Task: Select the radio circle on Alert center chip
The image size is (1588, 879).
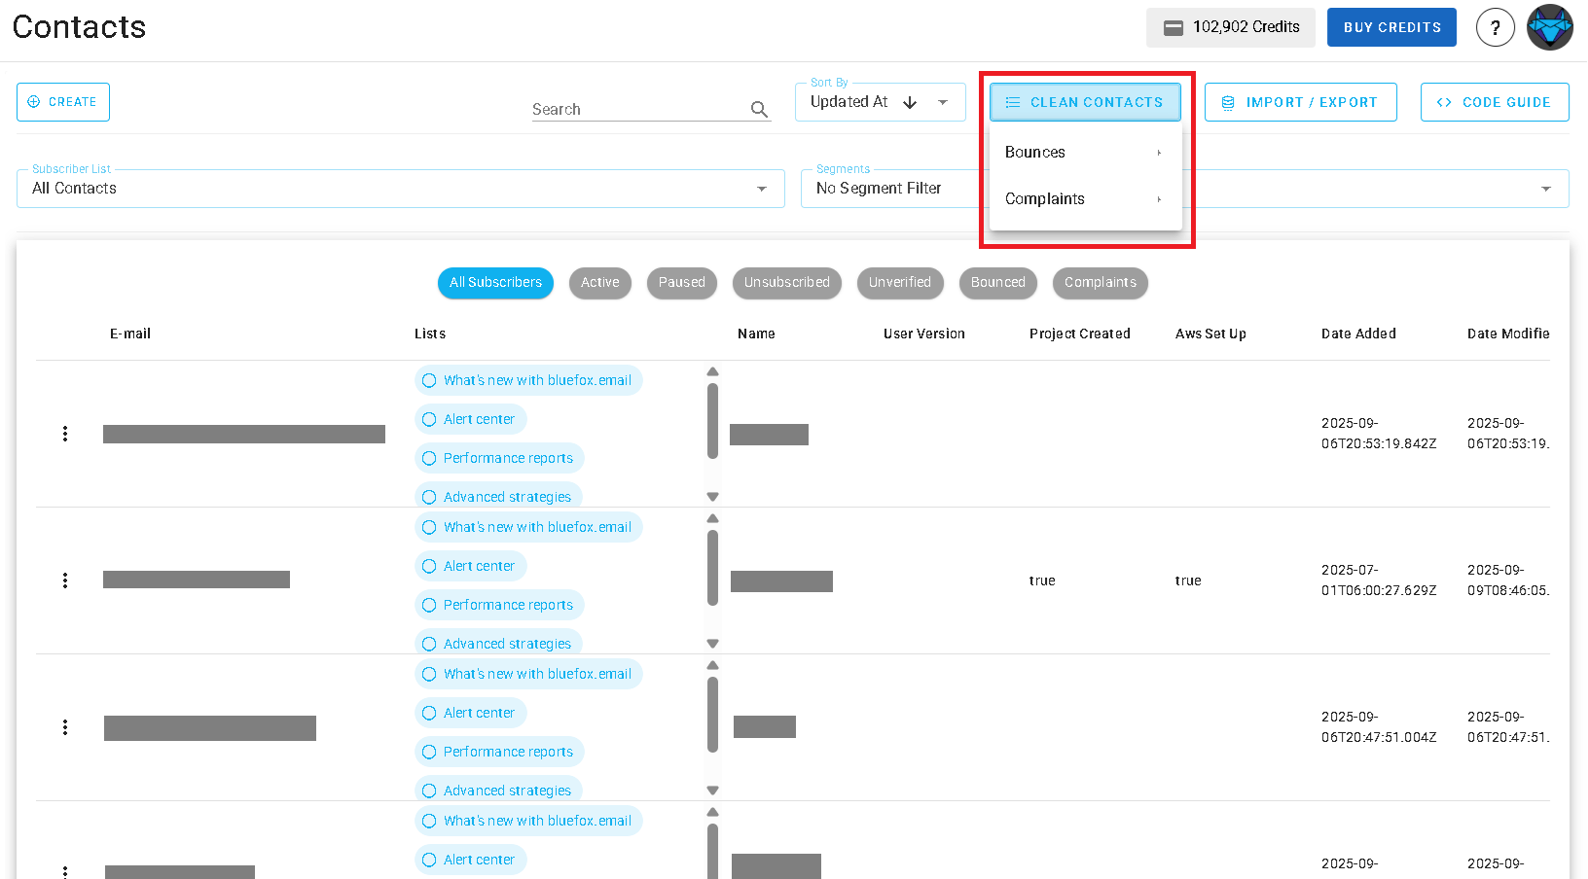Action: (x=429, y=419)
